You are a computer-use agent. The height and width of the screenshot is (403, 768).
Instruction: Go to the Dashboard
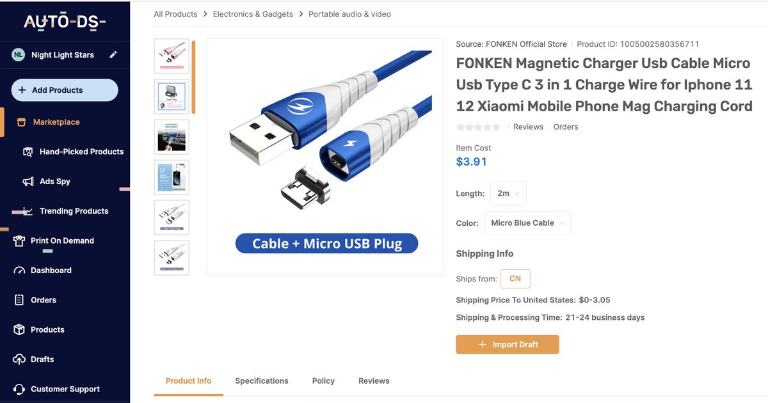pyautogui.click(x=49, y=270)
